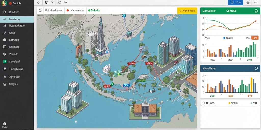Click the red dot beside Sanioh
The image size is (261, 130).
click(10, 3)
